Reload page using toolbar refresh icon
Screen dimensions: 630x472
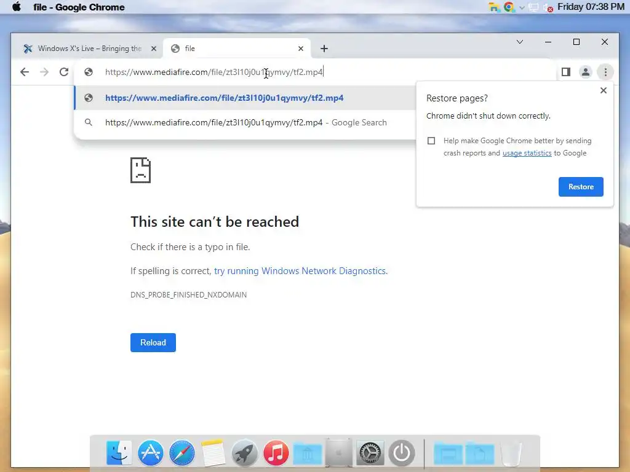pos(64,72)
